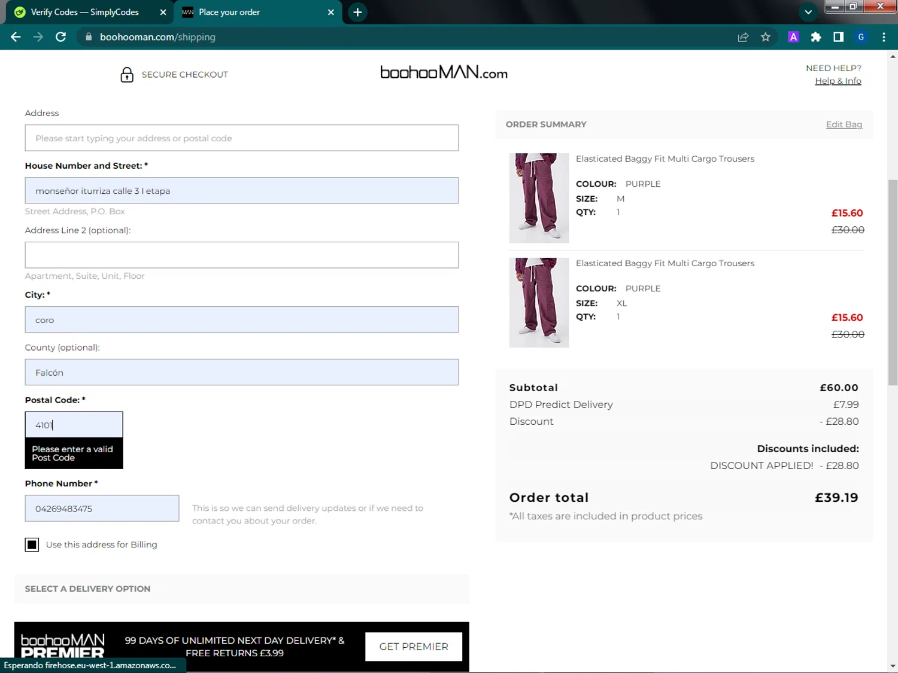Click the County field containing Falcón
Image resolution: width=898 pixels, height=673 pixels.
point(242,373)
